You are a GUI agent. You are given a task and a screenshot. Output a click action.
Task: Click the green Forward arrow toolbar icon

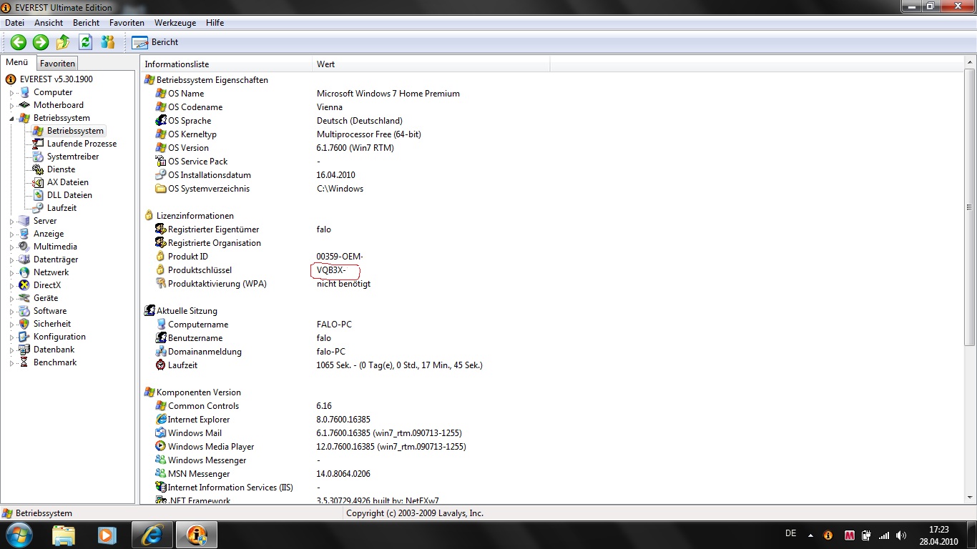coord(41,42)
